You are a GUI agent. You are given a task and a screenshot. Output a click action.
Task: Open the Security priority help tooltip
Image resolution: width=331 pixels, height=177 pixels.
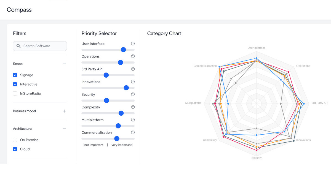pos(133,94)
